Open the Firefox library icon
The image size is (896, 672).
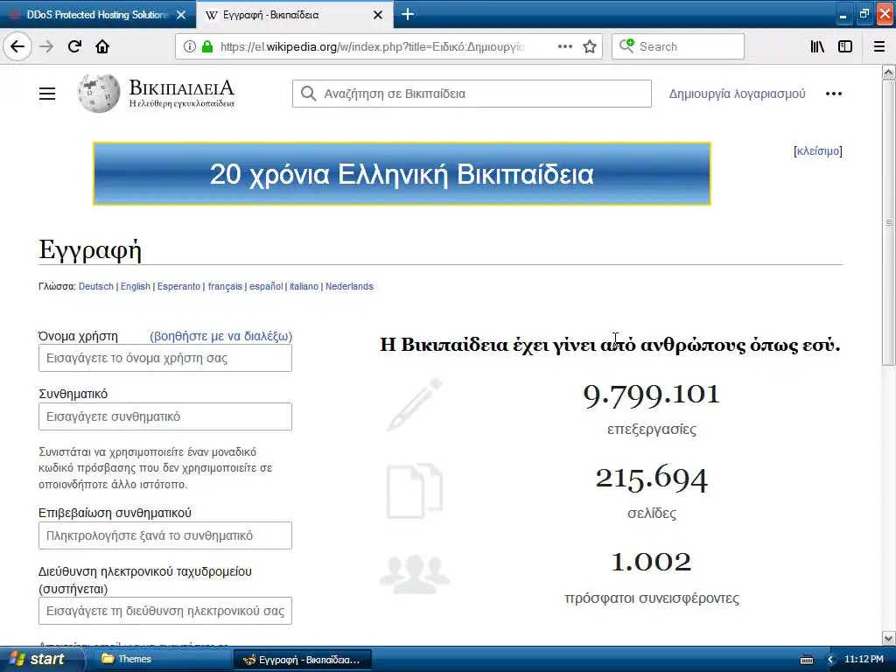click(817, 46)
